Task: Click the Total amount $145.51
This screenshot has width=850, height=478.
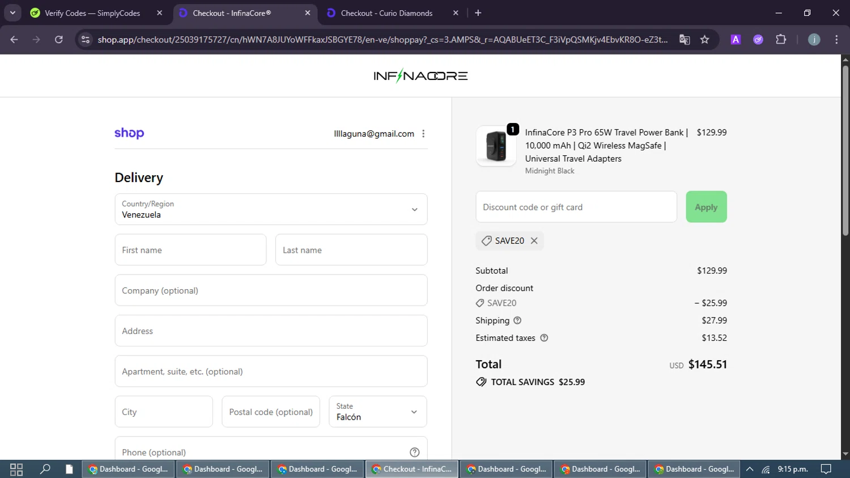Action: pos(707,365)
